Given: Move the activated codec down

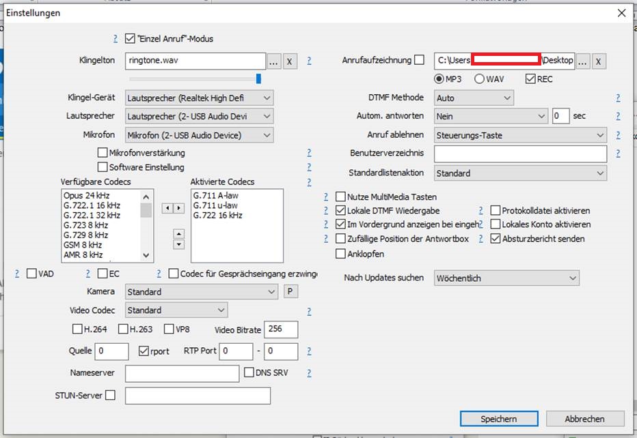Looking at the screenshot, I should 179,244.
